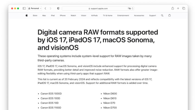Go back with the back arrow
The height and width of the screenshot is (110, 196).
point(45,8)
